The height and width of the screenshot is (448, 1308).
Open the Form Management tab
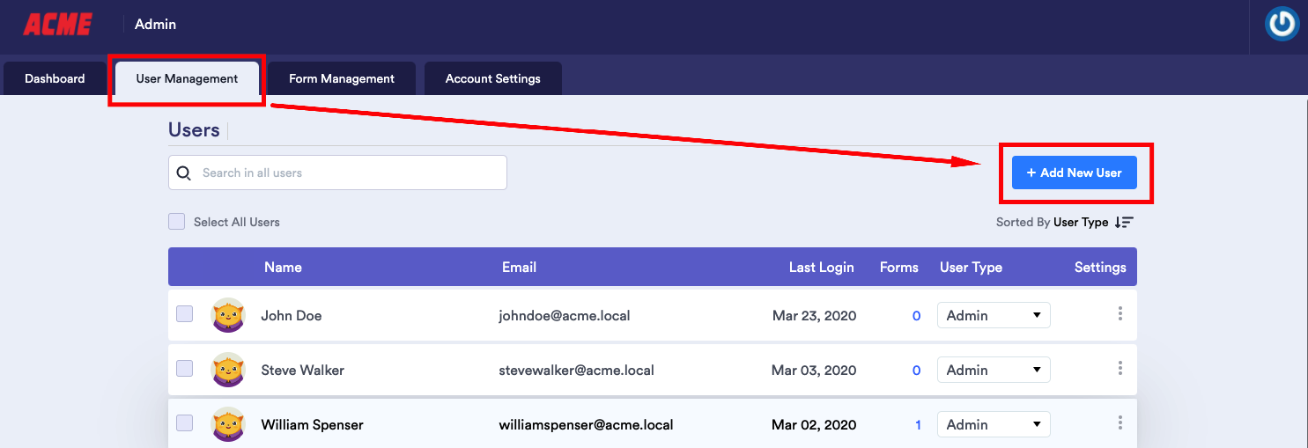(342, 78)
